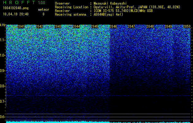
Task: Select the filename 1004192040.png
Action: (16, 8)
